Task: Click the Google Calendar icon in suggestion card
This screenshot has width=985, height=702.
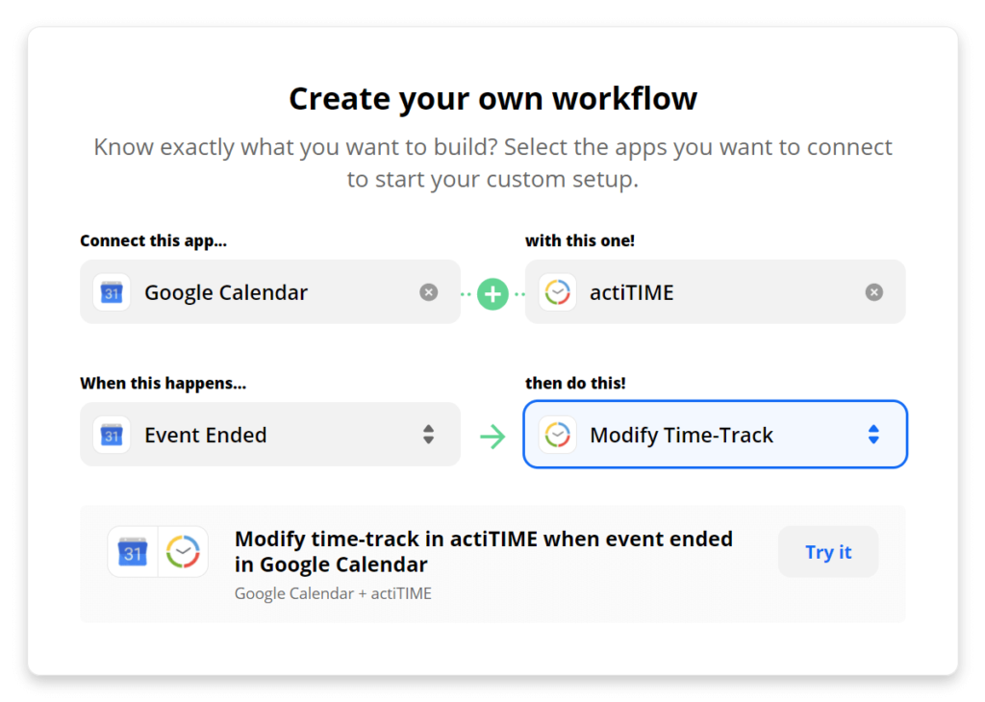Action: coord(132,551)
